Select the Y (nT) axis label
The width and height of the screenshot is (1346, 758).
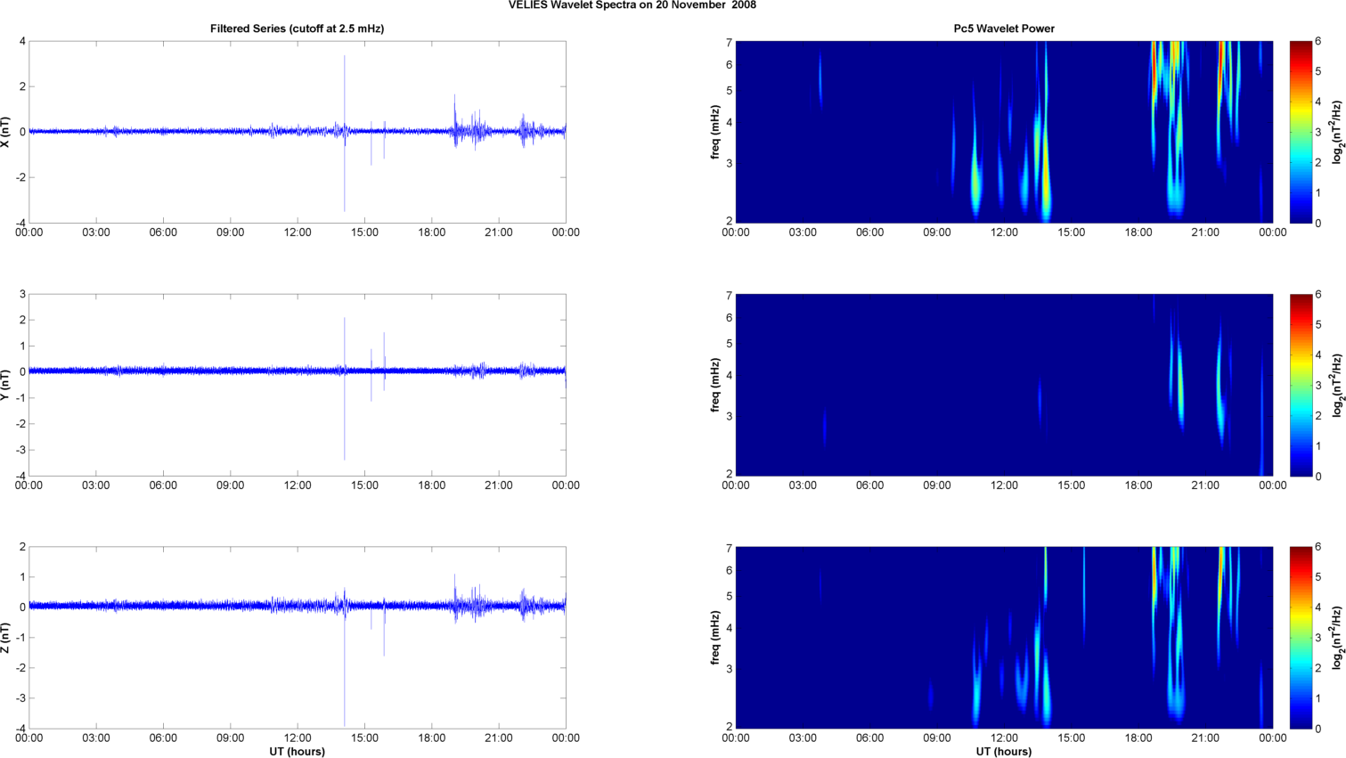tap(6, 385)
